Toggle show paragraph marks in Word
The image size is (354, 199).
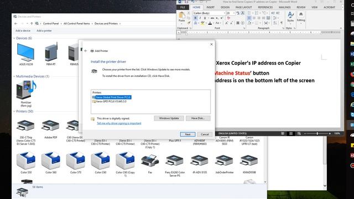click(282, 23)
